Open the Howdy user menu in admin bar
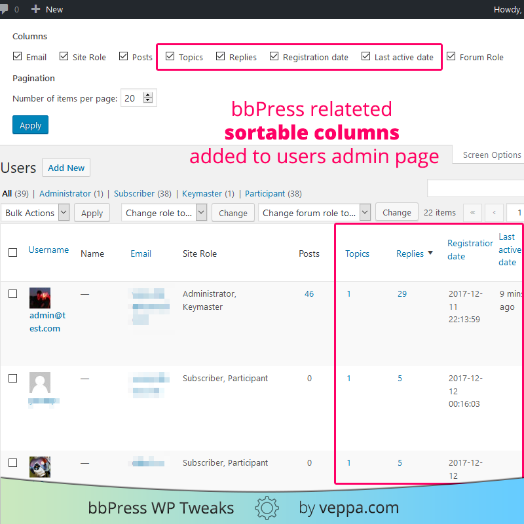The height and width of the screenshot is (524, 524). click(508, 9)
